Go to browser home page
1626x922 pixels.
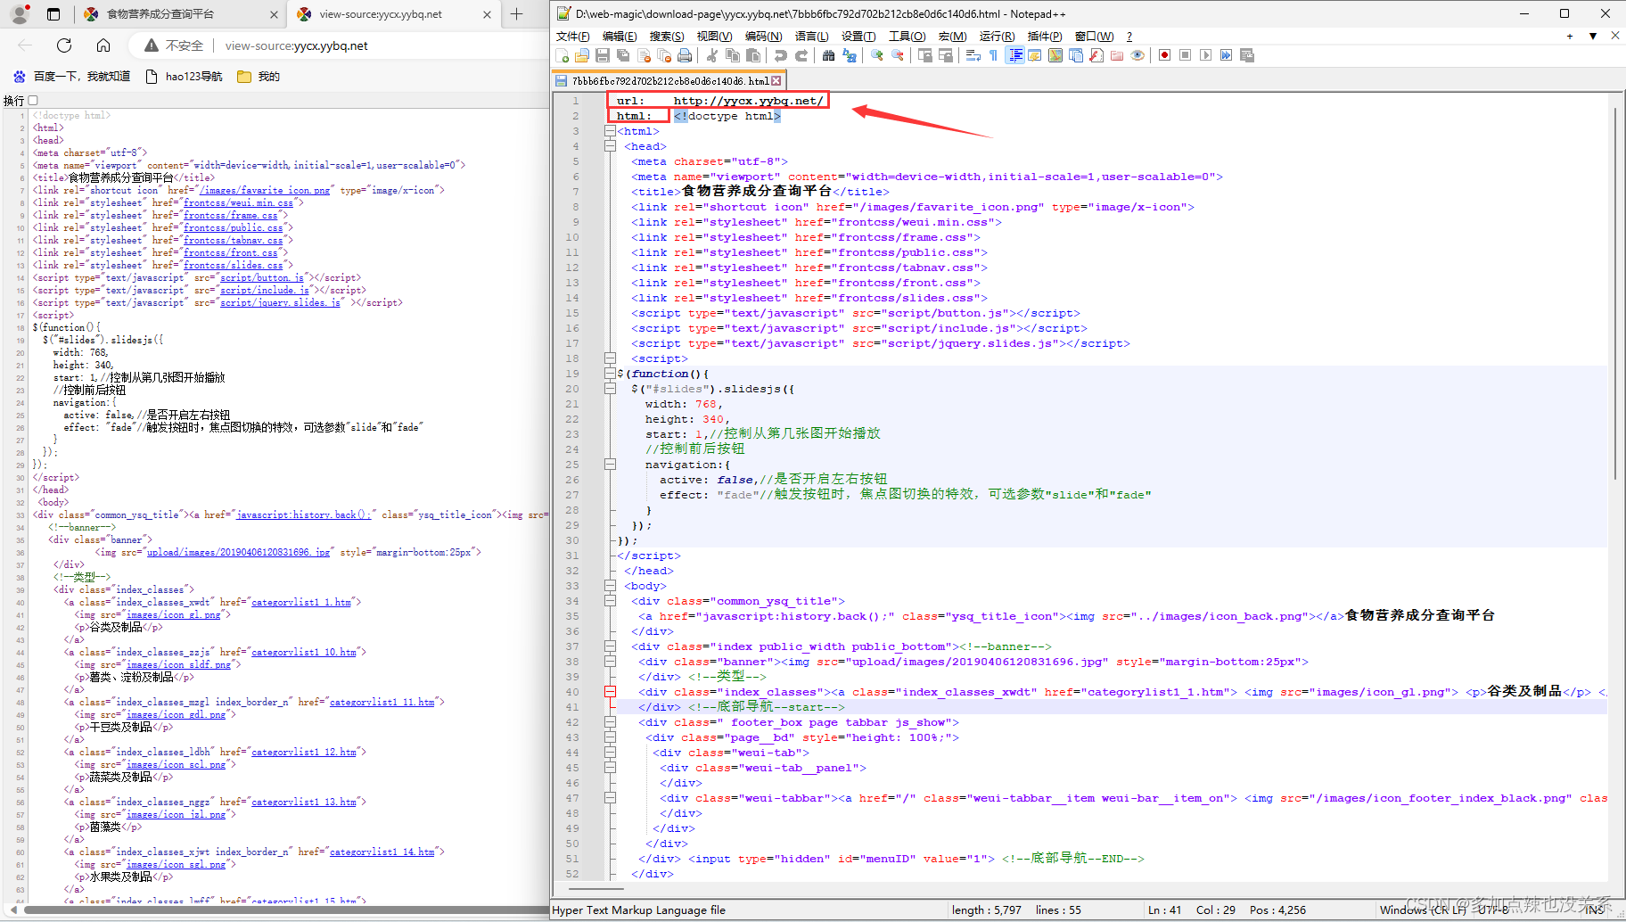coord(103,45)
